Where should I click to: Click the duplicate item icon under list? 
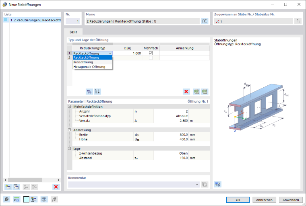(x=16, y=187)
